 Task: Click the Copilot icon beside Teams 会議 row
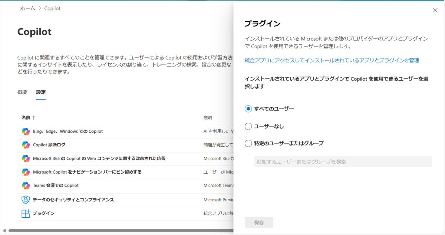click(x=26, y=185)
